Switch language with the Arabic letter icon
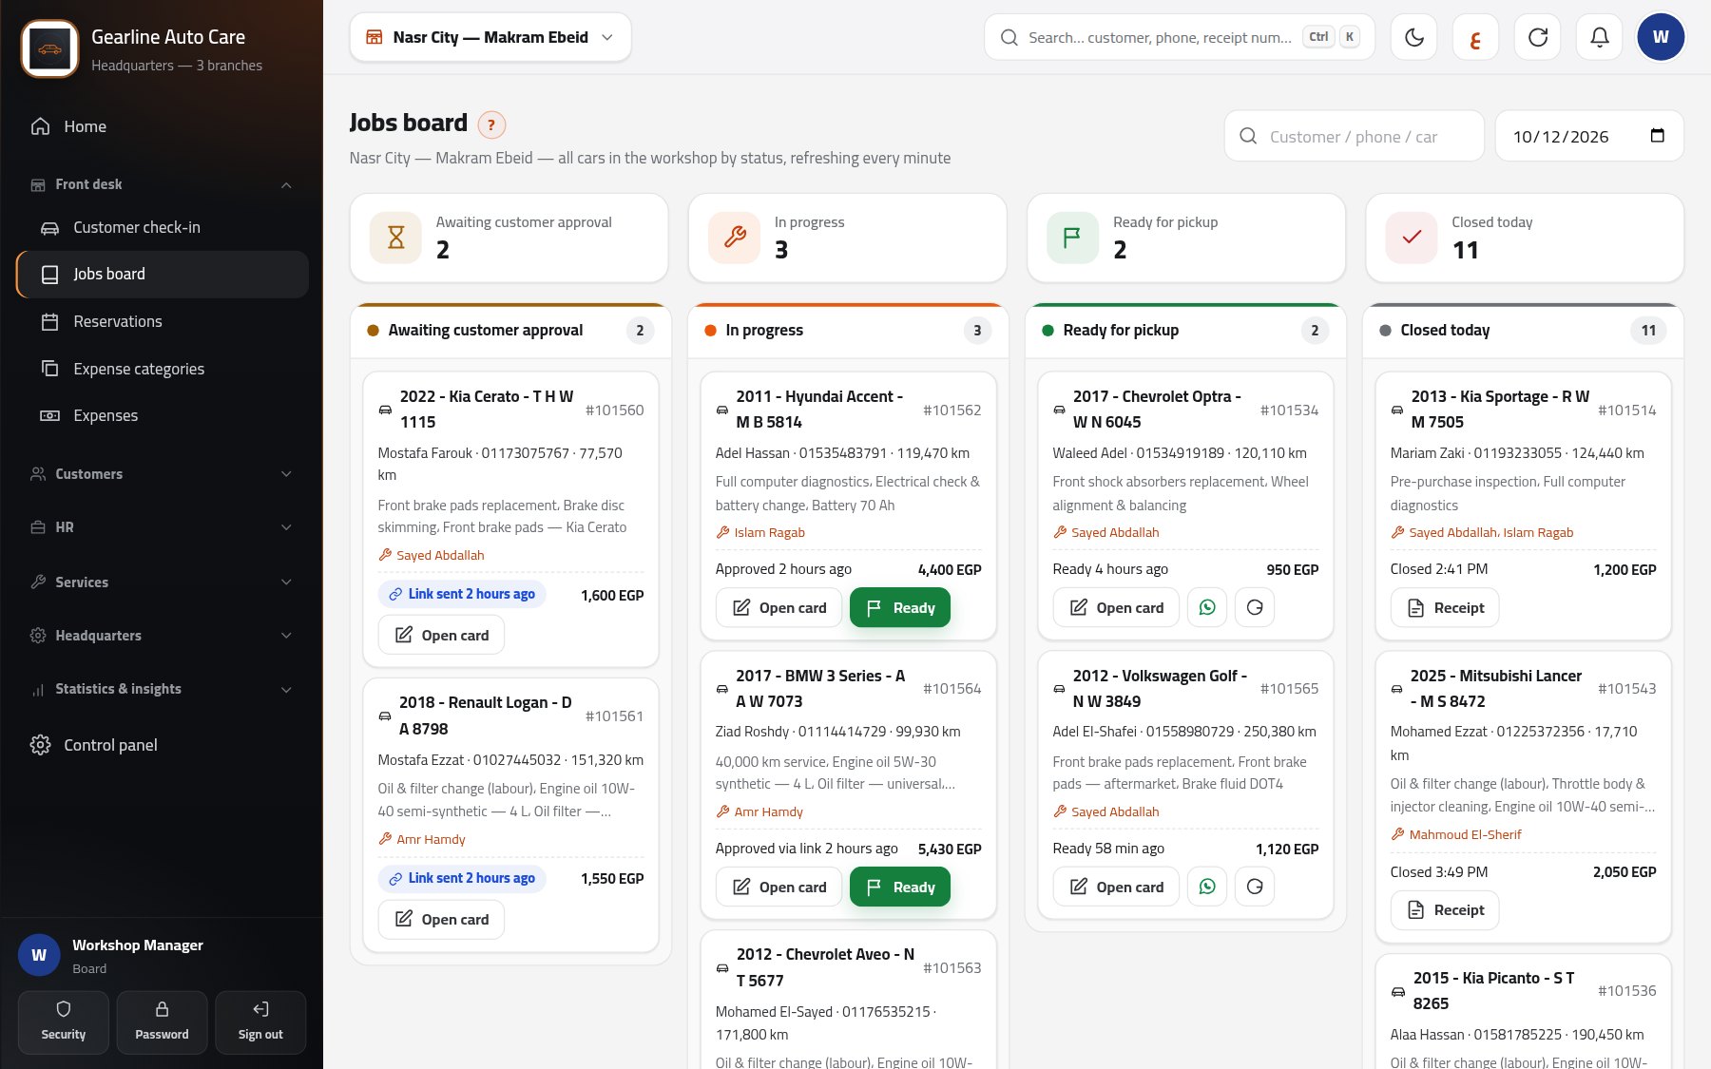The height and width of the screenshot is (1069, 1711). (1476, 37)
